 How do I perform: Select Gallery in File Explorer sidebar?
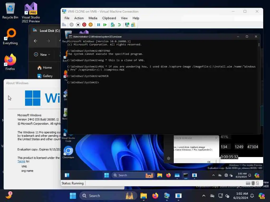click(45, 76)
